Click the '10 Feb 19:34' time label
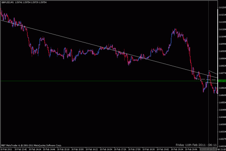The width and height of the screenshot is (226, 151). [177, 150]
